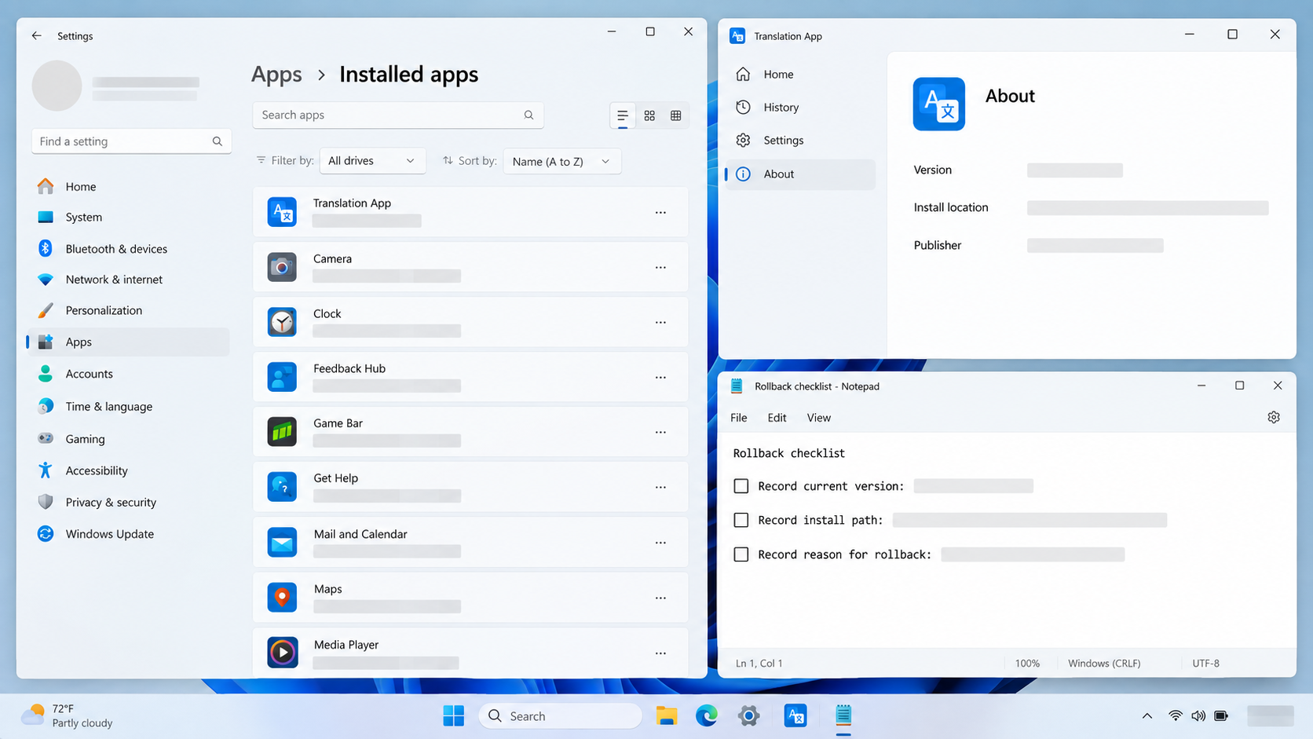The image size is (1313, 739).
Task: Open the View menu in Notepad
Action: pos(818,418)
